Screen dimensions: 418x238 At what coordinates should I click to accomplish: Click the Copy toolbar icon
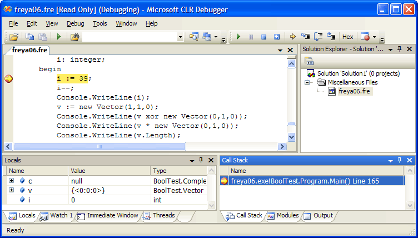pyautogui.click(x=29, y=37)
